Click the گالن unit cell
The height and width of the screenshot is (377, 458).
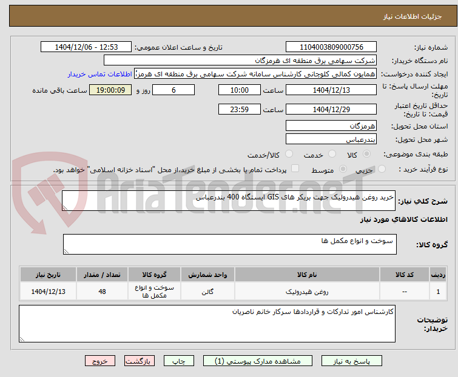207,291
